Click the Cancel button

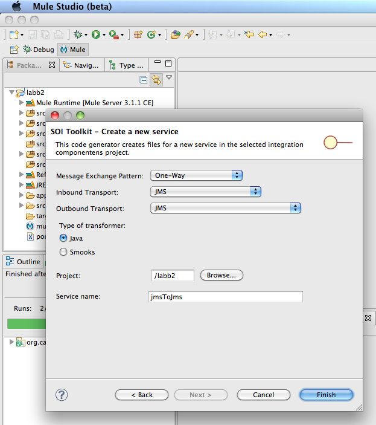264,395
